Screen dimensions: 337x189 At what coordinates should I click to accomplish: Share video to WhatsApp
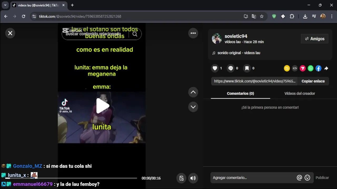(x=311, y=68)
